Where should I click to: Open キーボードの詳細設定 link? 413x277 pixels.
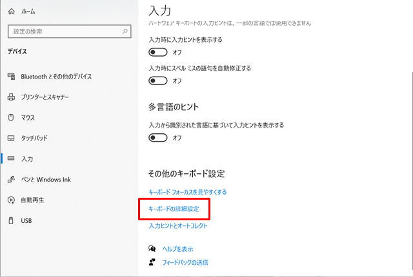(x=174, y=209)
